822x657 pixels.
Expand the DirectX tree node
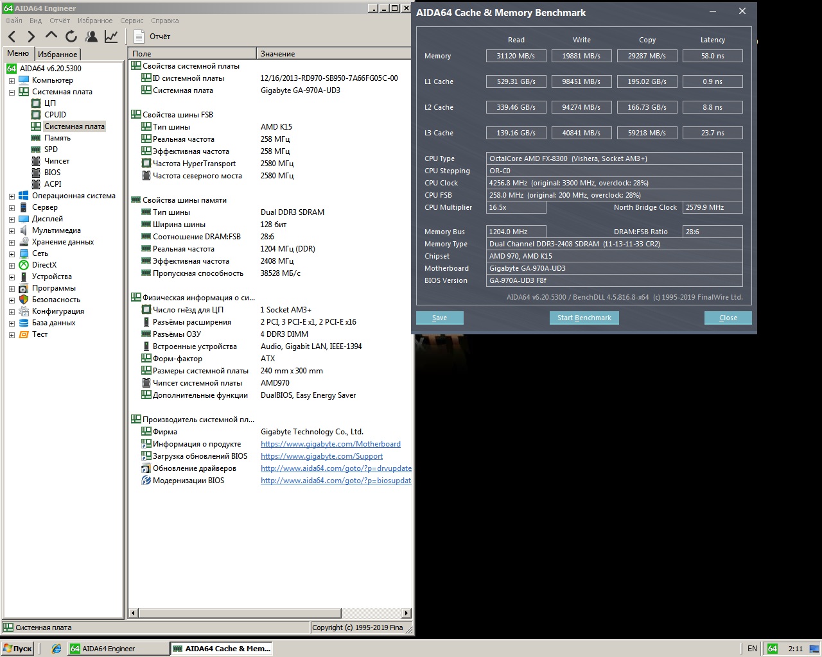point(12,266)
